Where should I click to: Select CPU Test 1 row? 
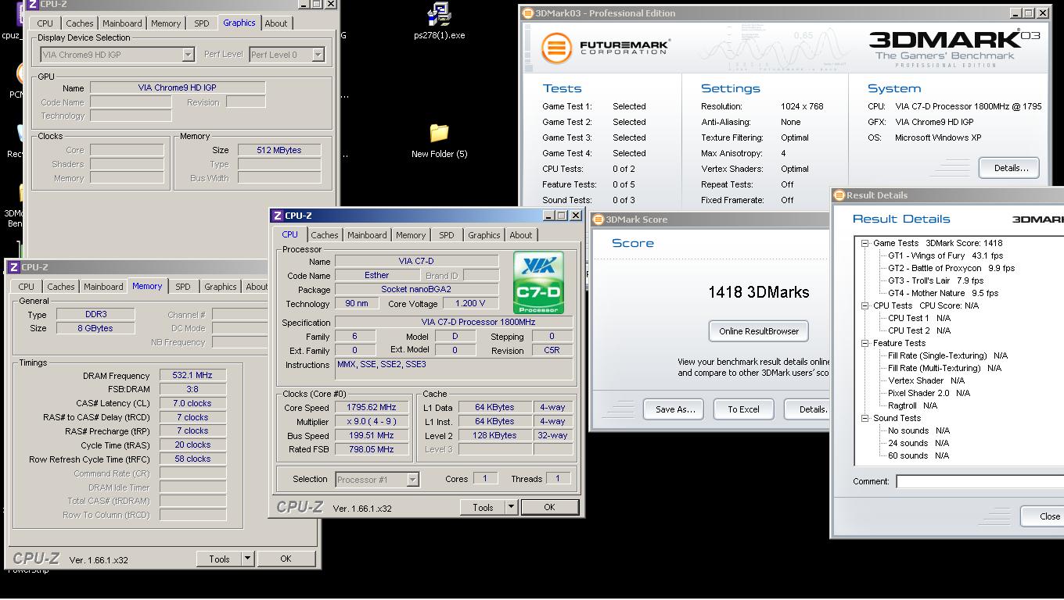[919, 318]
